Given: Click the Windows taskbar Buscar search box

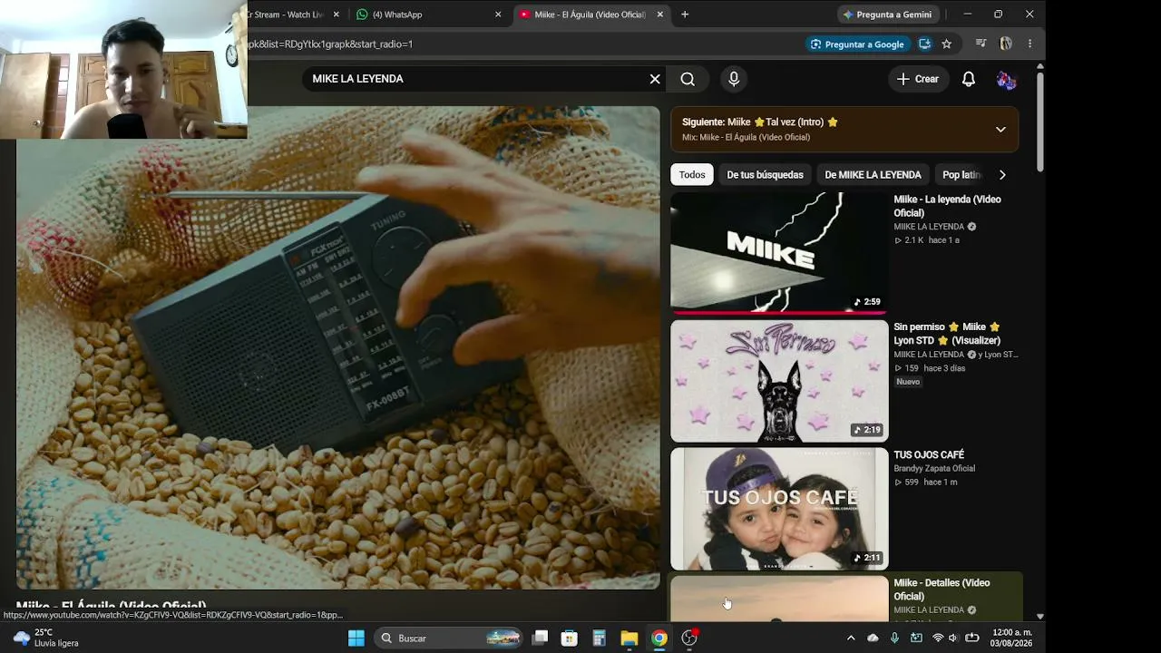Looking at the screenshot, I should pyautogui.click(x=448, y=638).
